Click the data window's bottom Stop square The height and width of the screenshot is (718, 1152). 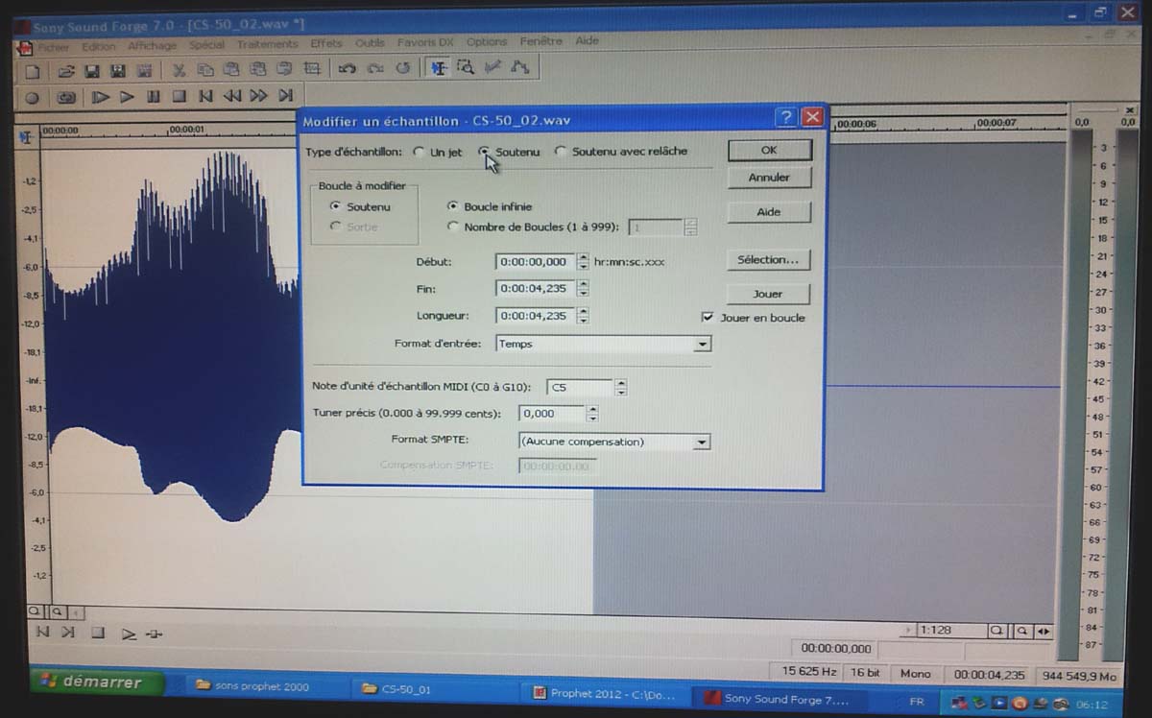coord(98,633)
